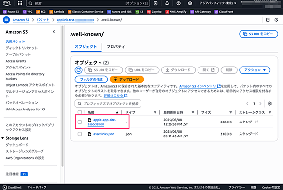Open フィードバック in the footer

[37, 187]
